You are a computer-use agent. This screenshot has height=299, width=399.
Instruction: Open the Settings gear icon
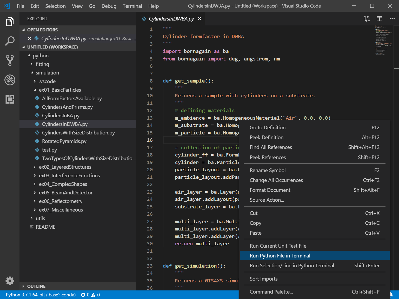point(10,281)
